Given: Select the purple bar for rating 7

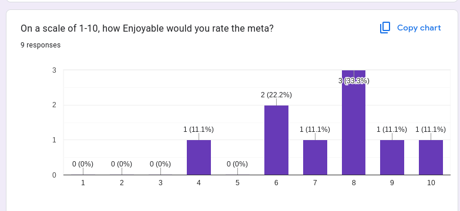Looking at the screenshot, I should click(315, 158).
